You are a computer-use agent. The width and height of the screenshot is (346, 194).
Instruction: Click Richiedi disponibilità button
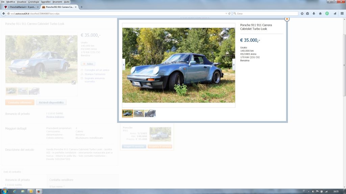tap(51, 102)
